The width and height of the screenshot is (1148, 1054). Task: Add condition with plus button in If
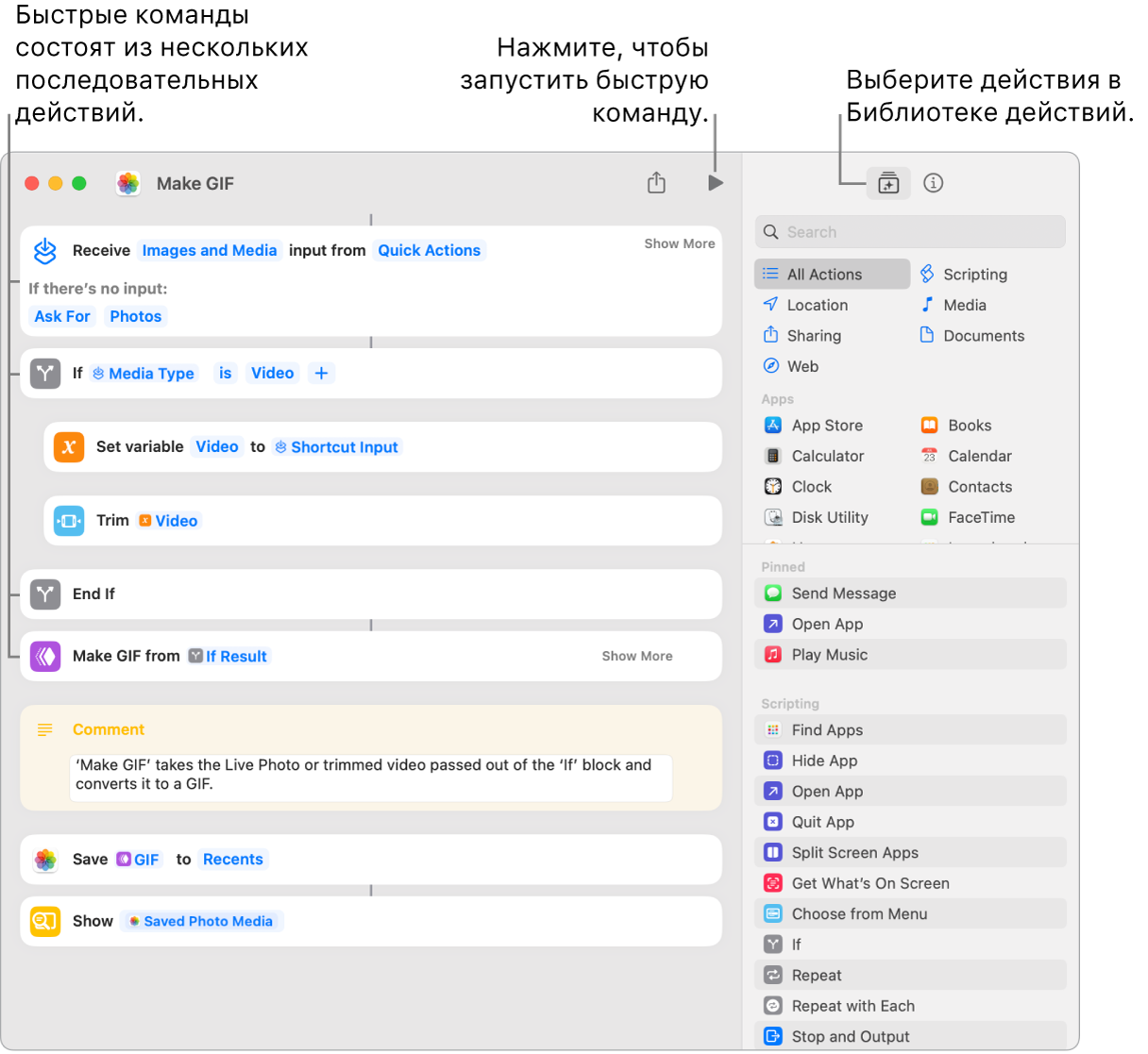coord(321,374)
